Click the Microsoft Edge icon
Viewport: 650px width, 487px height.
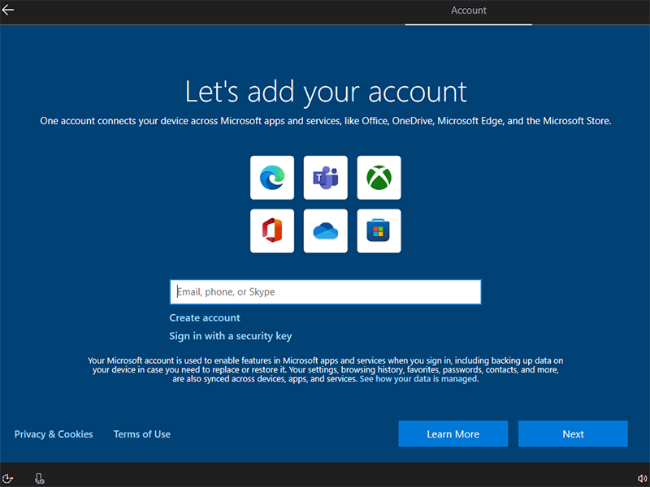click(x=272, y=178)
